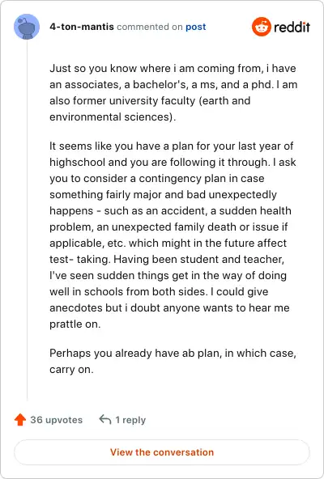Click the vertical thread line below avatar
This screenshot has width=324, height=479.
pyautogui.click(x=27, y=220)
